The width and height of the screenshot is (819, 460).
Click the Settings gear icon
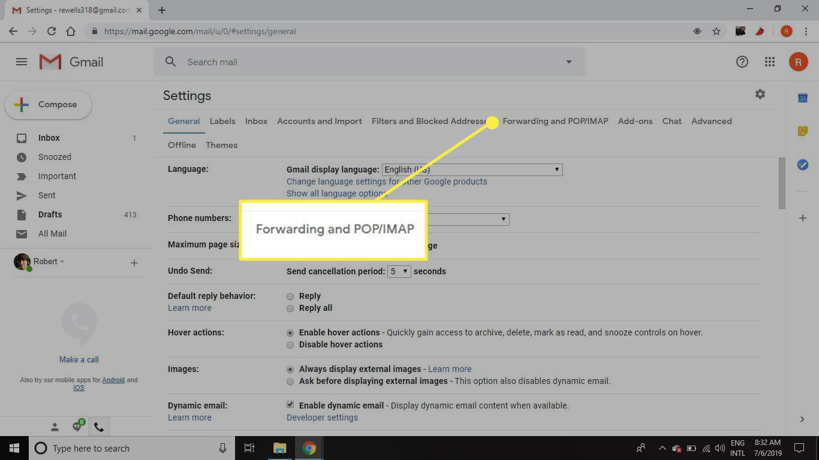point(760,94)
